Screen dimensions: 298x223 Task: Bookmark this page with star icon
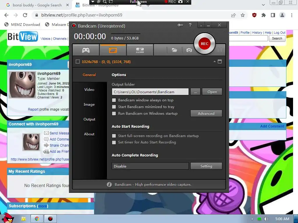pyautogui.click(x=243, y=15)
